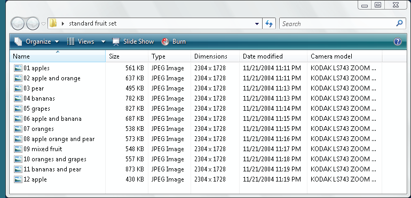Click the Back navigation arrow button
This screenshot has width=411, height=198.
pyautogui.click(x=18, y=24)
